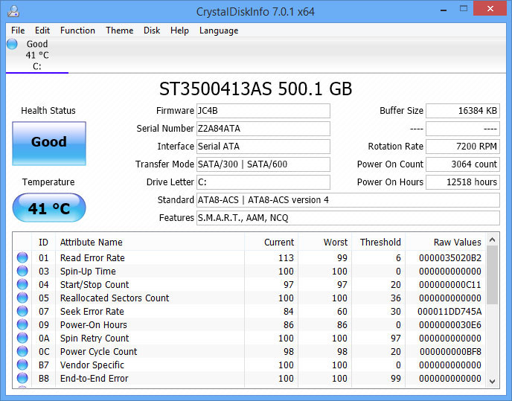Screen dimensions: 512x401
Task: Click the Attribute Name column header
Action: (x=150, y=243)
